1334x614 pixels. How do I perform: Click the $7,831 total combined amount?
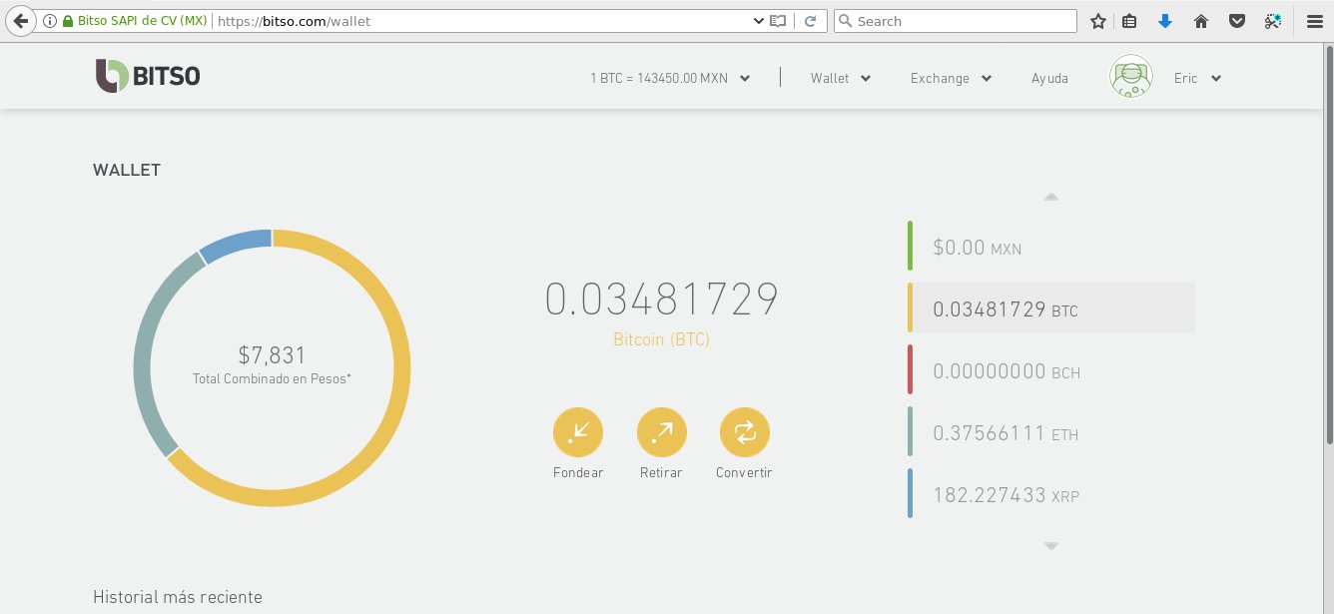[272, 354]
